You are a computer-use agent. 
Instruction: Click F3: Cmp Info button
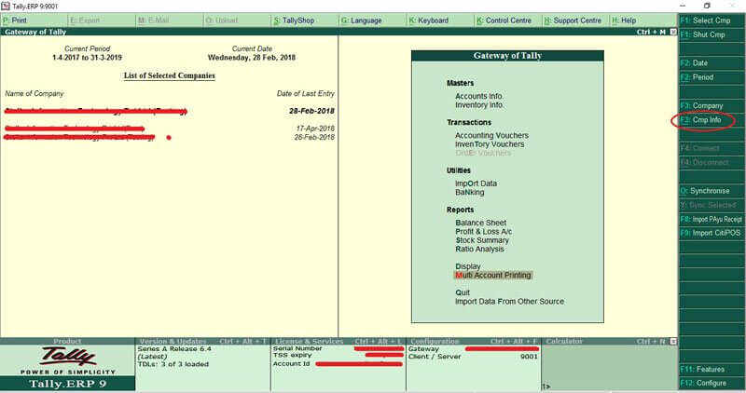tap(711, 120)
